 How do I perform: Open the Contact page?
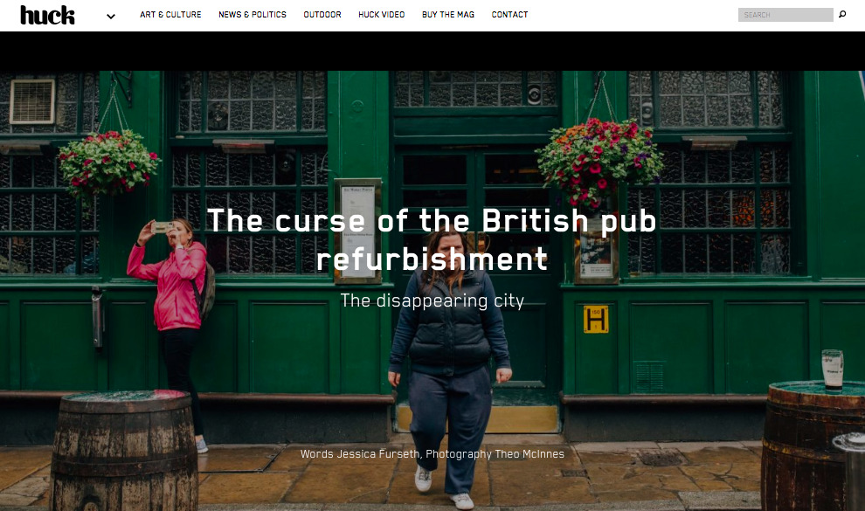(509, 15)
